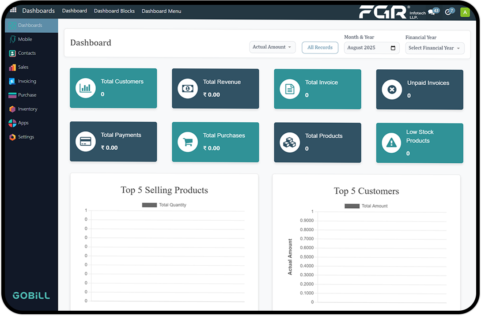Open the calendar picker for Month & Year
The image size is (481, 316).
[x=393, y=48]
